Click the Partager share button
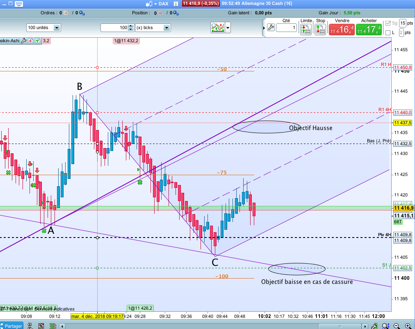The width and height of the screenshot is (415, 329). (11, 326)
